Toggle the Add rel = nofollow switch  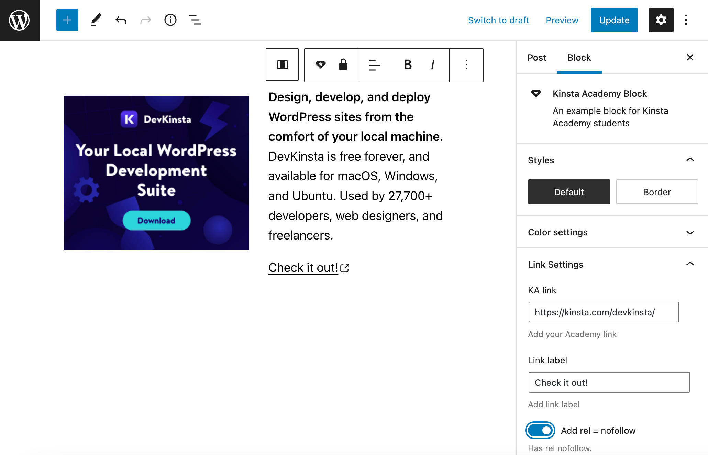(540, 431)
